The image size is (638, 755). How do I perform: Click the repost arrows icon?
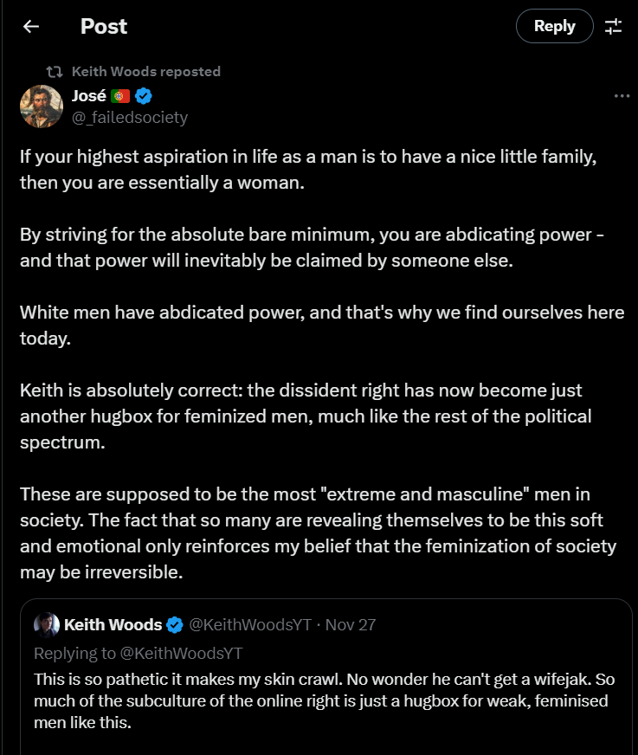[54, 72]
